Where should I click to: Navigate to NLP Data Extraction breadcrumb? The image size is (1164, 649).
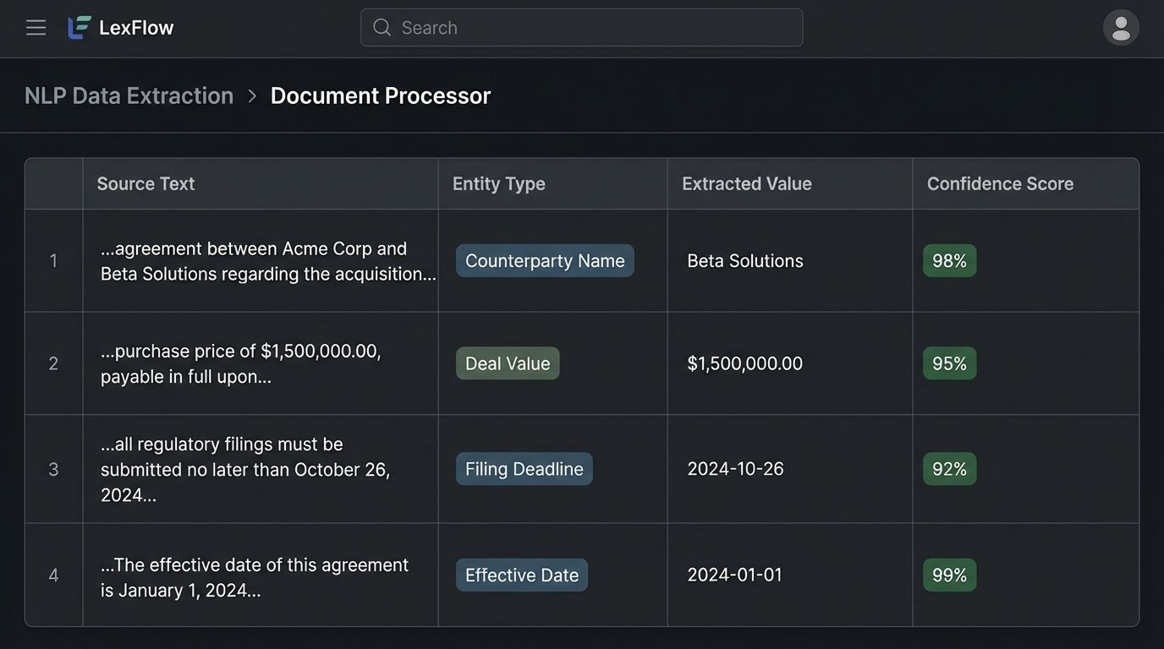tap(129, 95)
